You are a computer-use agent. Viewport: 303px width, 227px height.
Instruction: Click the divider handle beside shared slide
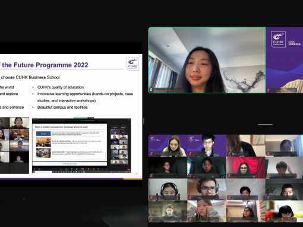(x=144, y=121)
